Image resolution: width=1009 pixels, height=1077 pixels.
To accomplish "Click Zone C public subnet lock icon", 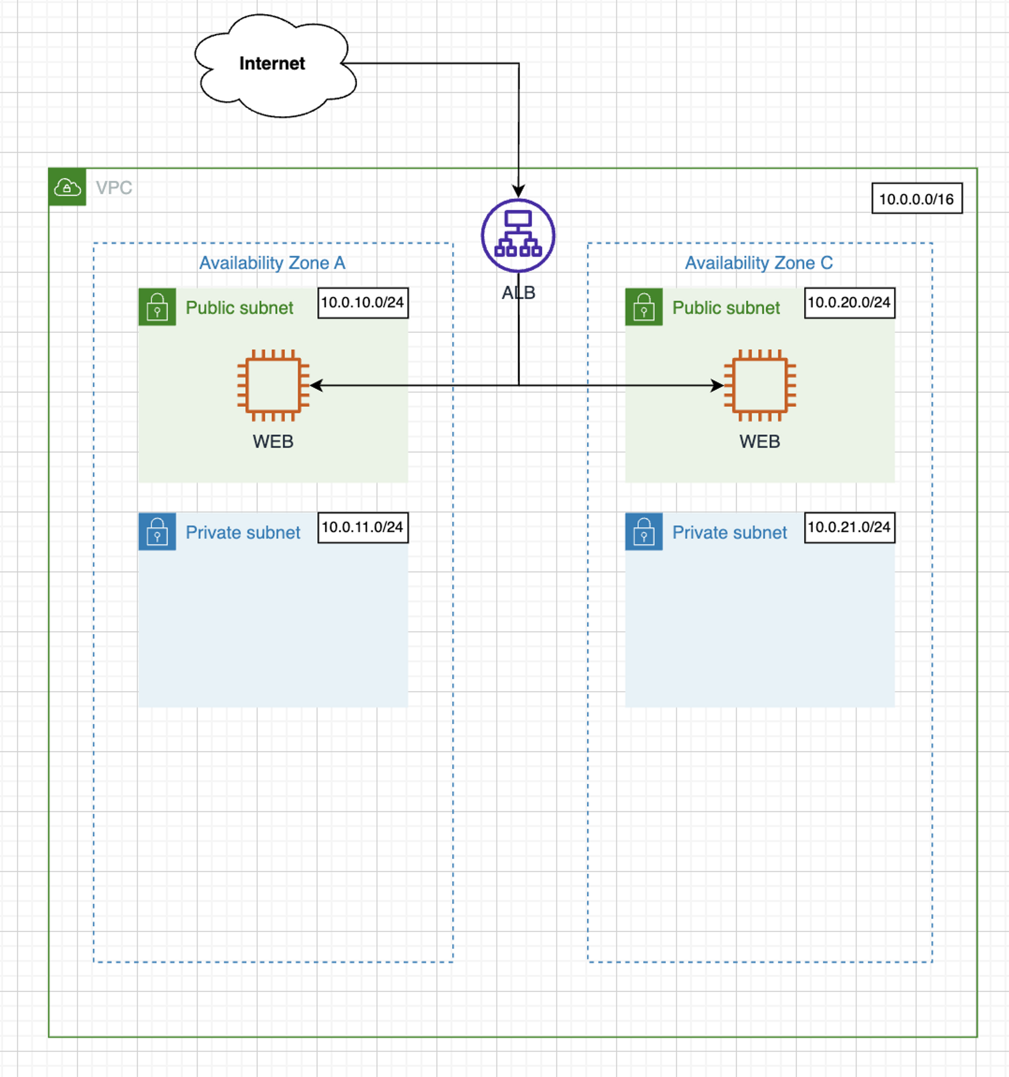I will 644,307.
